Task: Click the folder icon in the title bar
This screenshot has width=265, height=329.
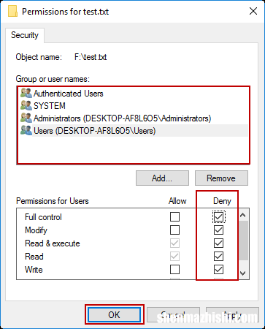Action: tap(12, 12)
